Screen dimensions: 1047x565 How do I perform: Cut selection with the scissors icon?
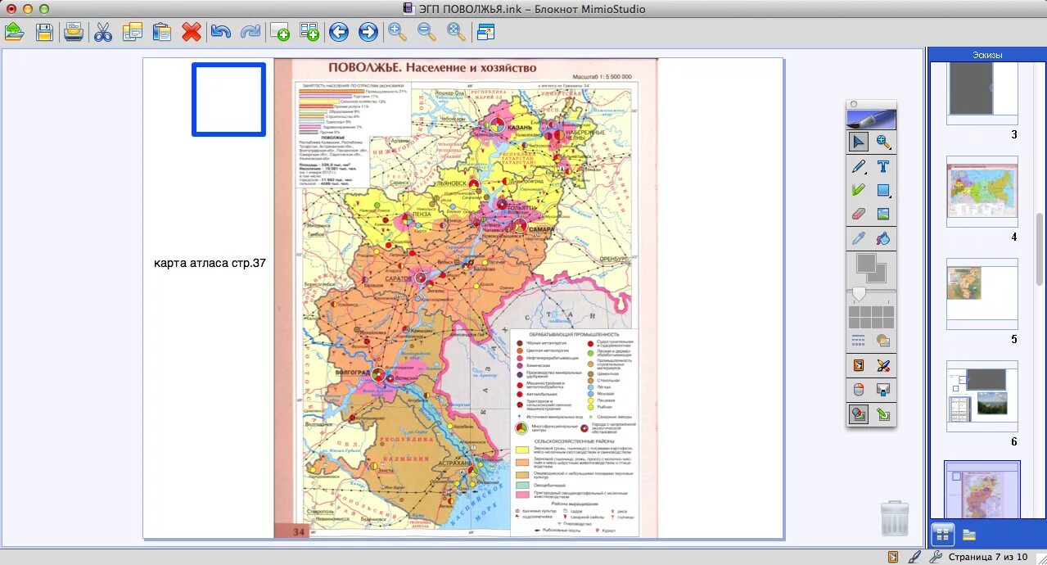click(103, 32)
